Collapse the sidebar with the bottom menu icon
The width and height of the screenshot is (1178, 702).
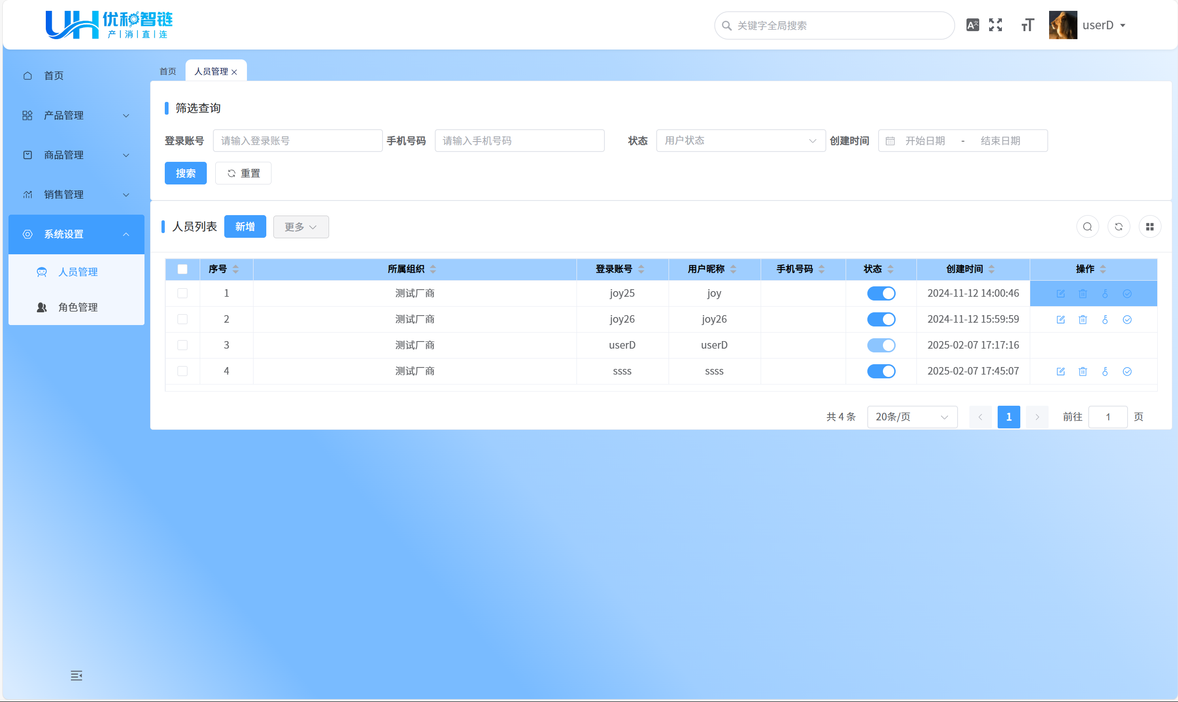pyautogui.click(x=76, y=675)
